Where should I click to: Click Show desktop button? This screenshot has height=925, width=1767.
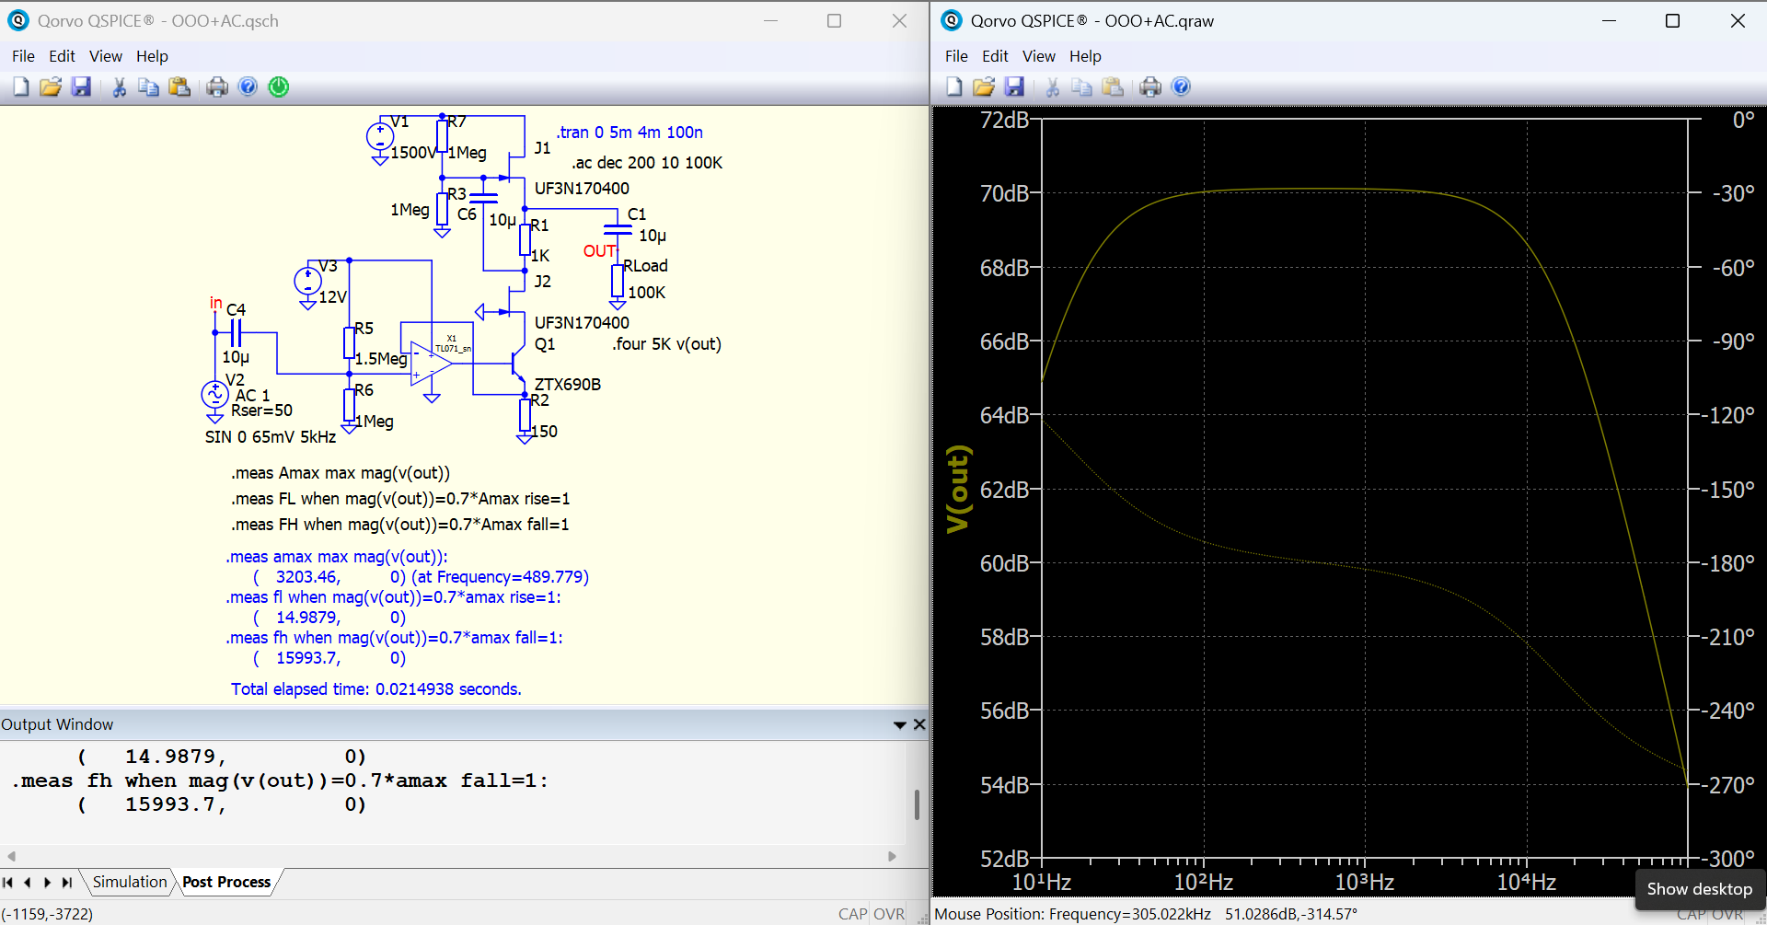coord(1699,889)
